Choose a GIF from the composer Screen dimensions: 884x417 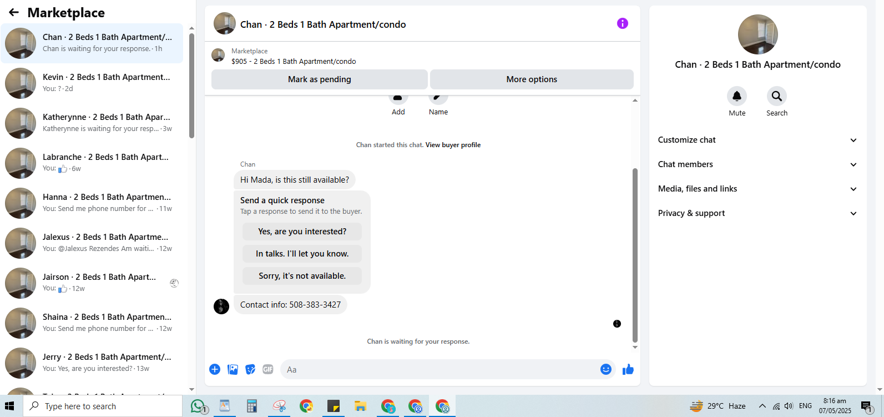(x=268, y=369)
